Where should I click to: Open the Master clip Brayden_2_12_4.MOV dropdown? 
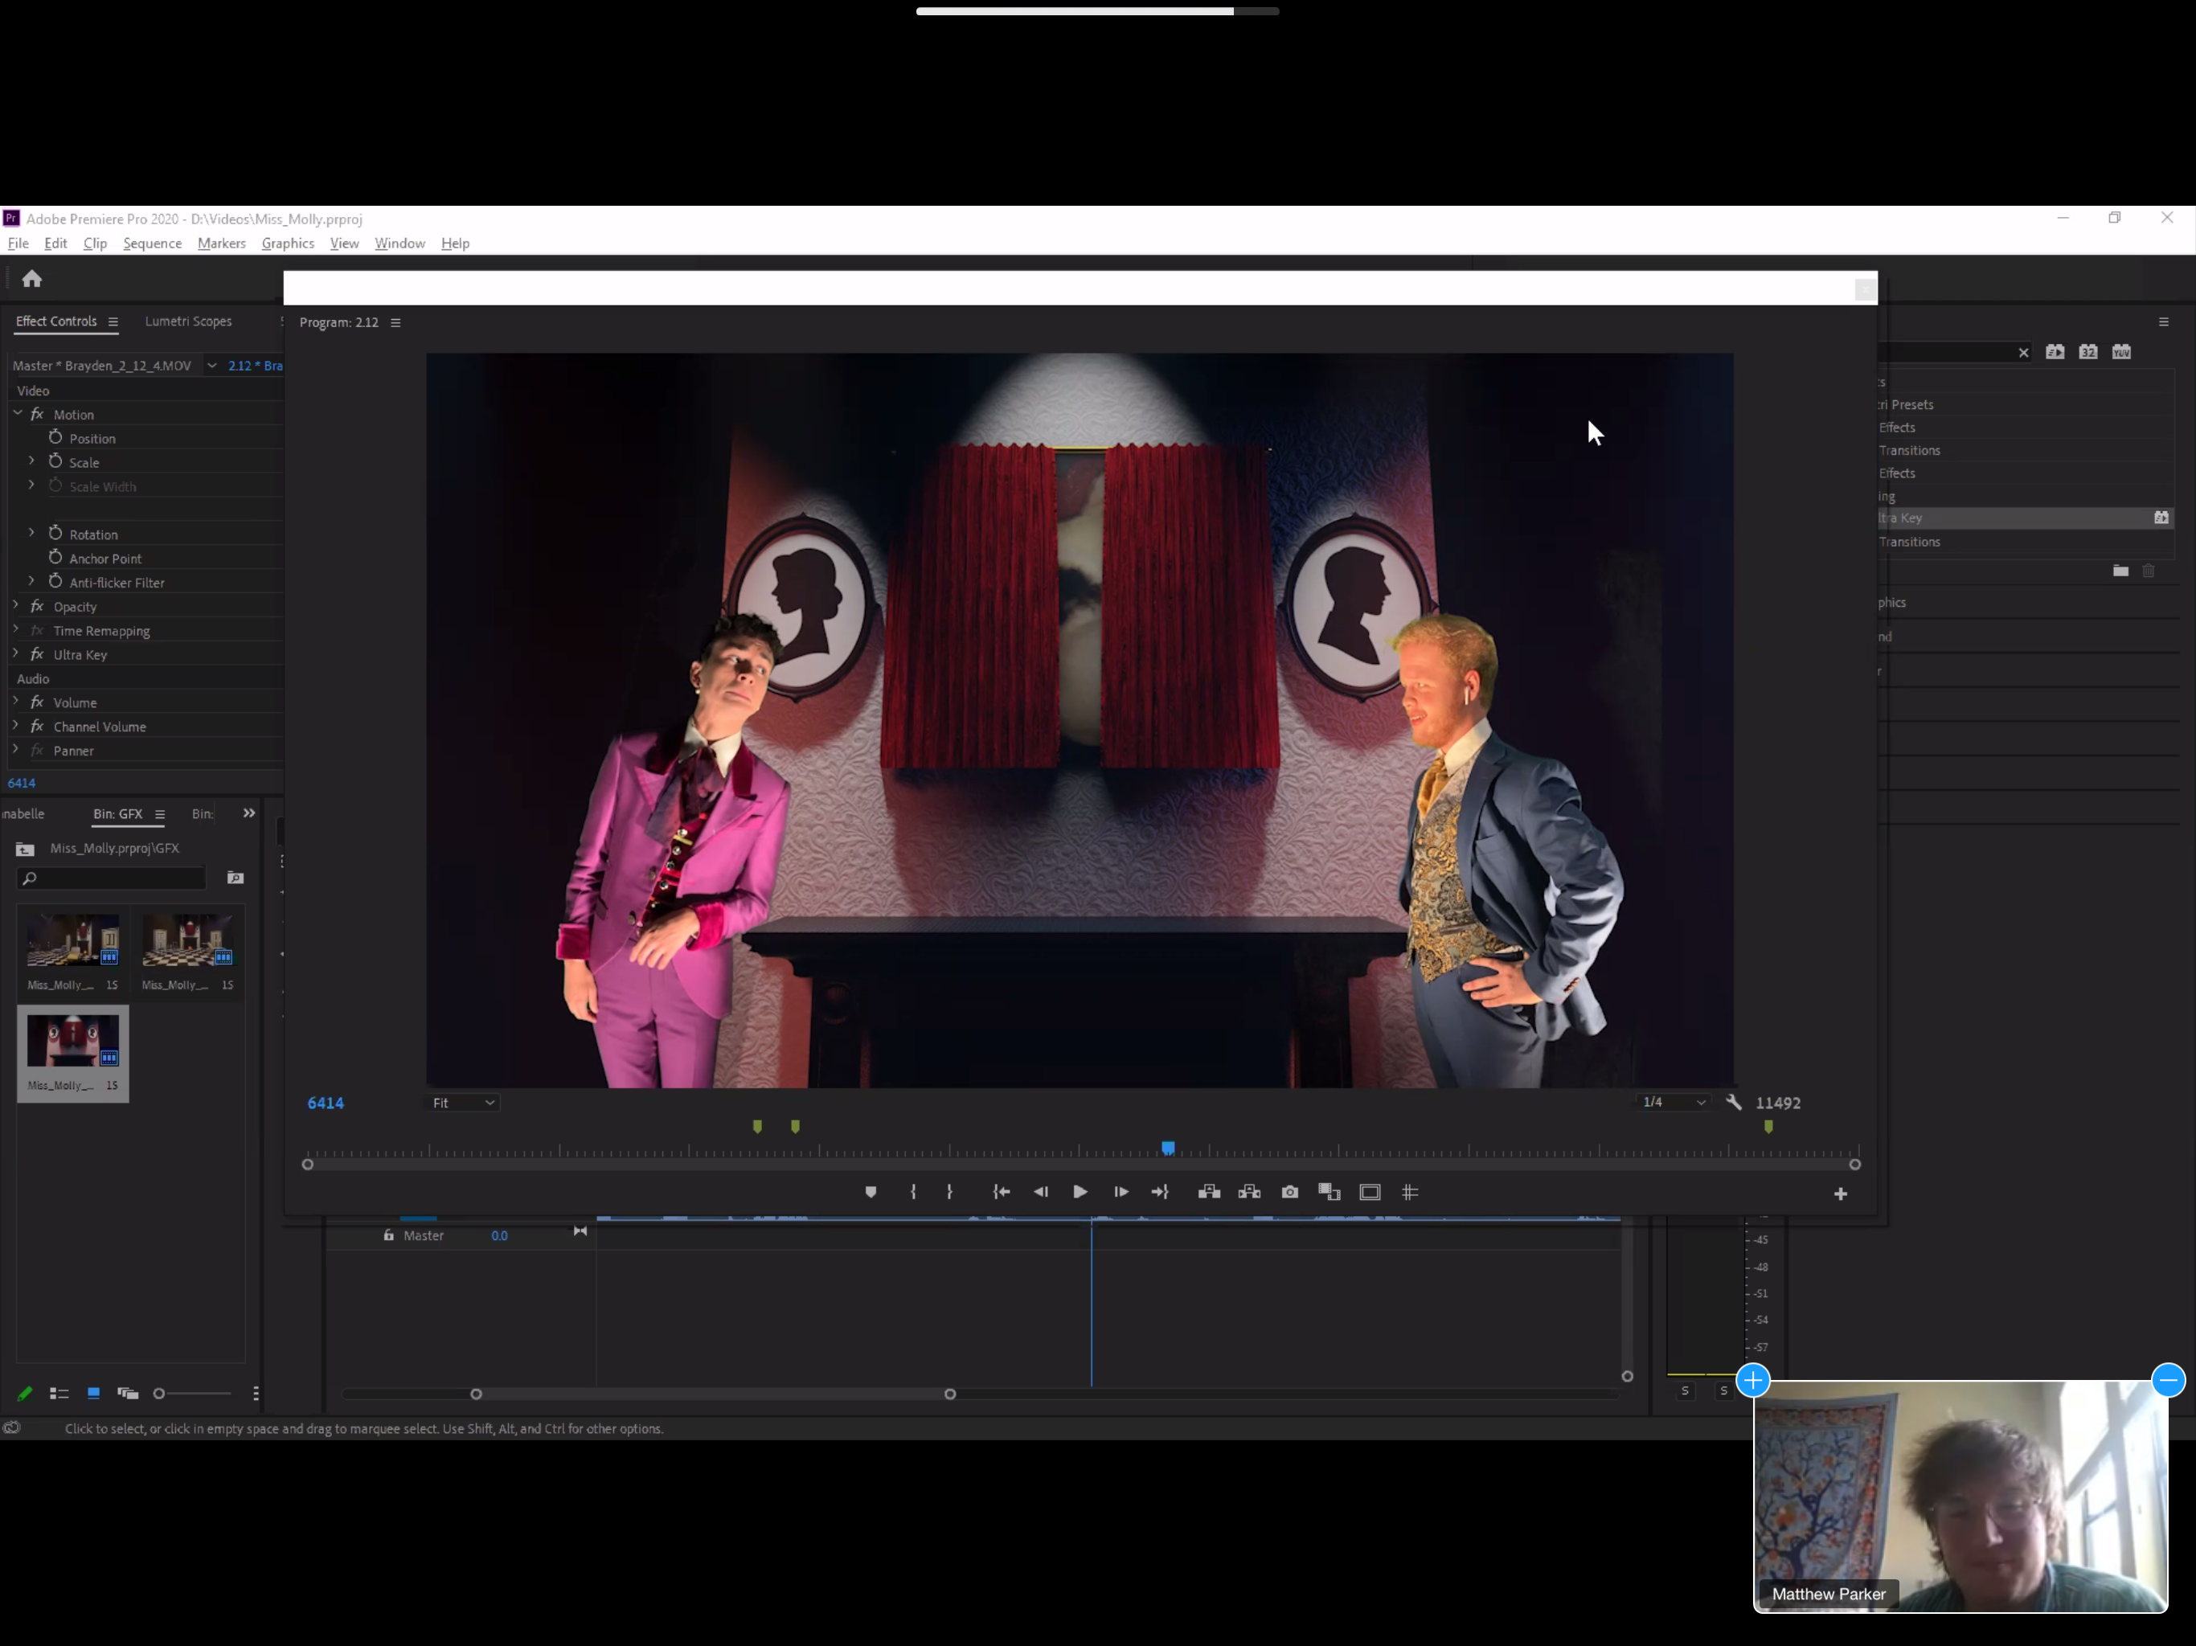click(211, 366)
